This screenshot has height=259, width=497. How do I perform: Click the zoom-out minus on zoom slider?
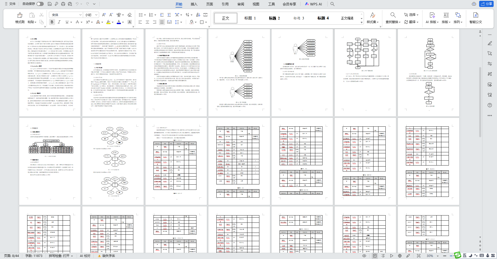tap(445, 256)
